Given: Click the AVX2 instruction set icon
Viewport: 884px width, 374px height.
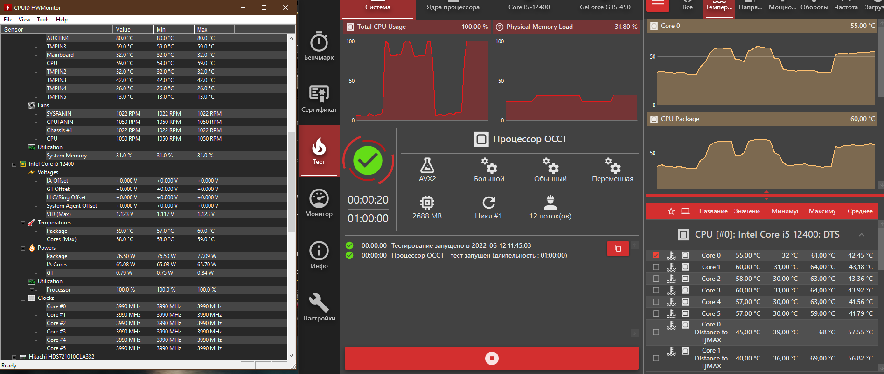Looking at the screenshot, I should 427,165.
